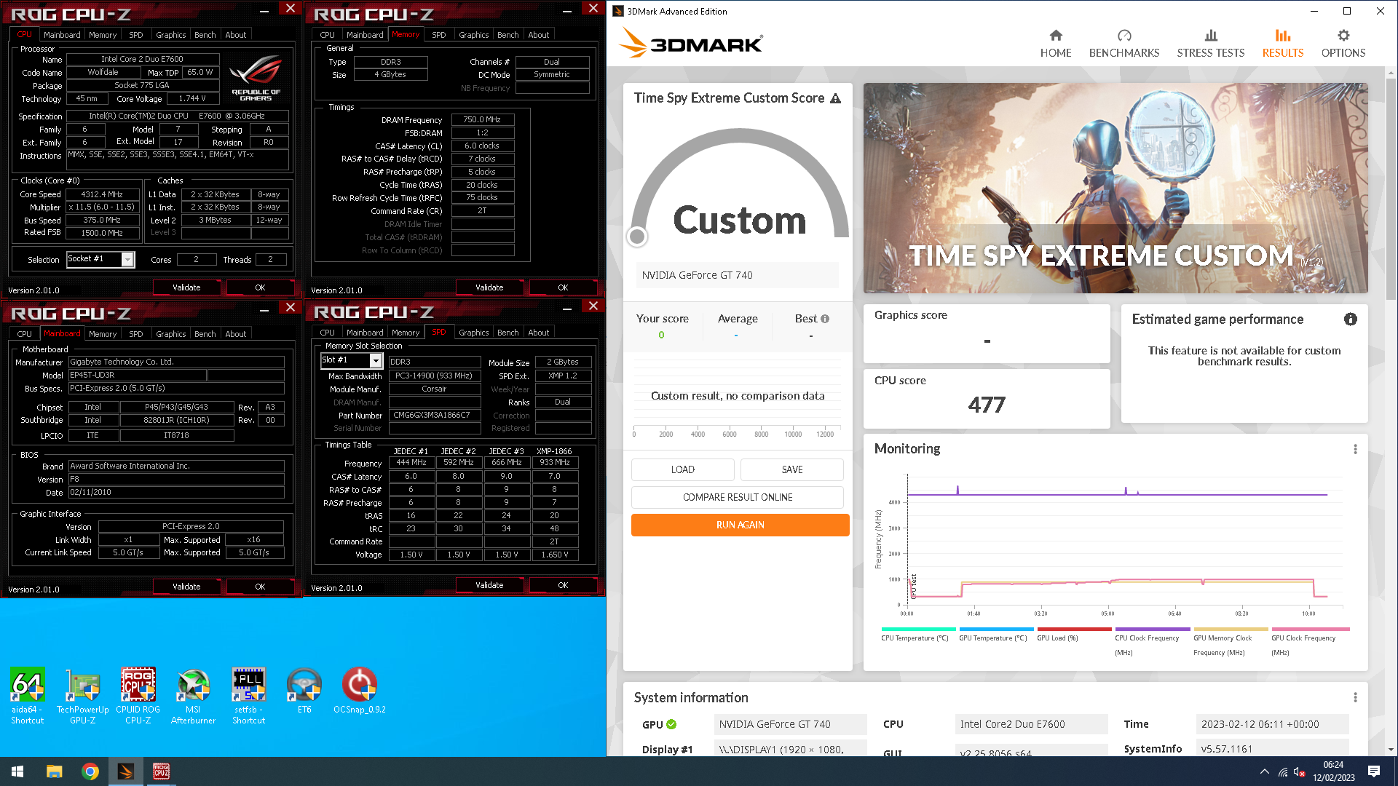Click the NVIDIA GeForce GT 740 field under score
Viewport: 1398px width, 786px height.
(x=737, y=275)
